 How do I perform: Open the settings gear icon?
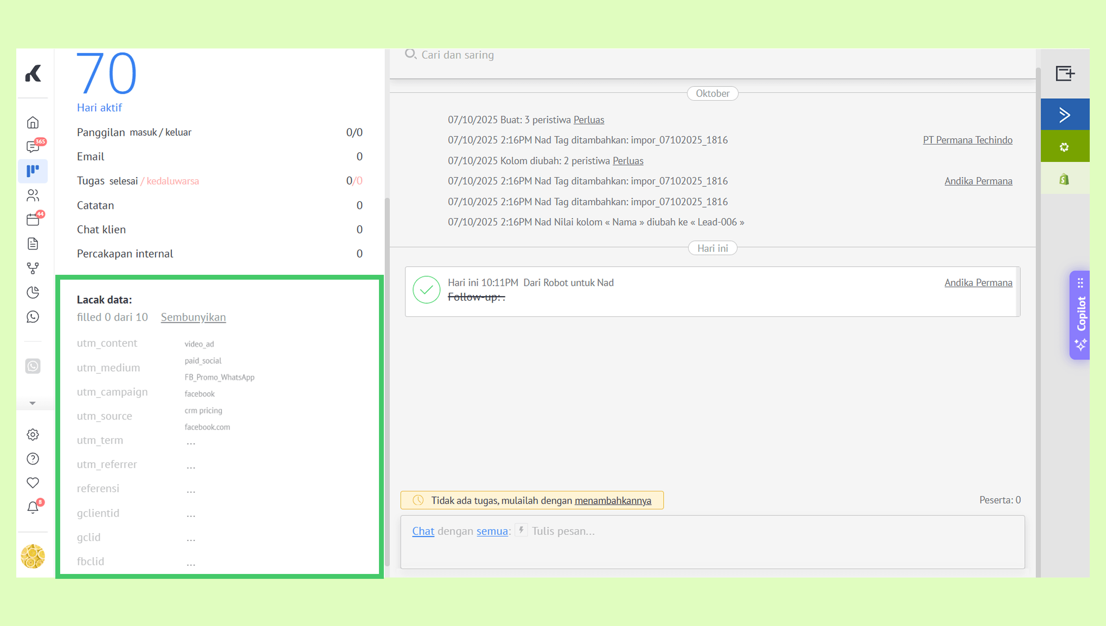tap(33, 435)
